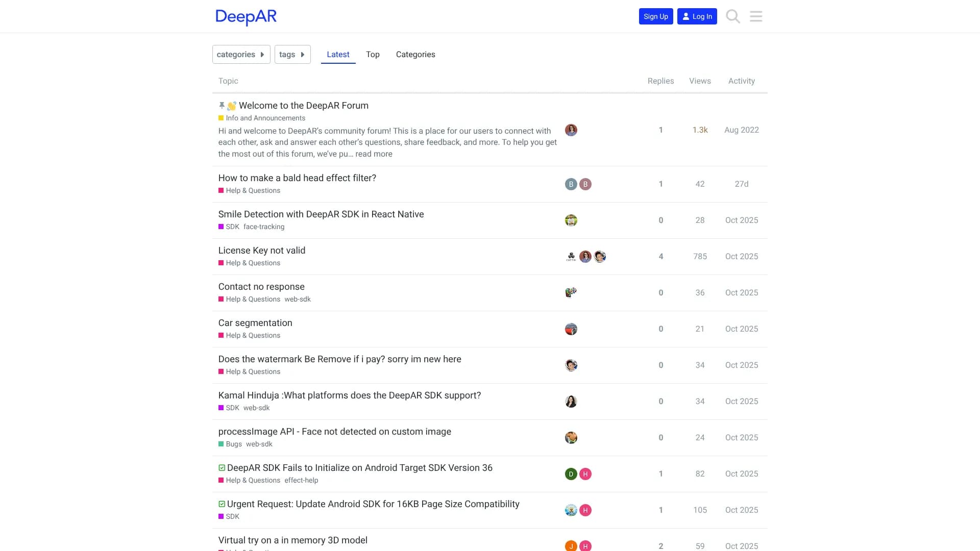Click avatar of Smile Detection topic poster
The height and width of the screenshot is (551, 980).
tap(571, 220)
